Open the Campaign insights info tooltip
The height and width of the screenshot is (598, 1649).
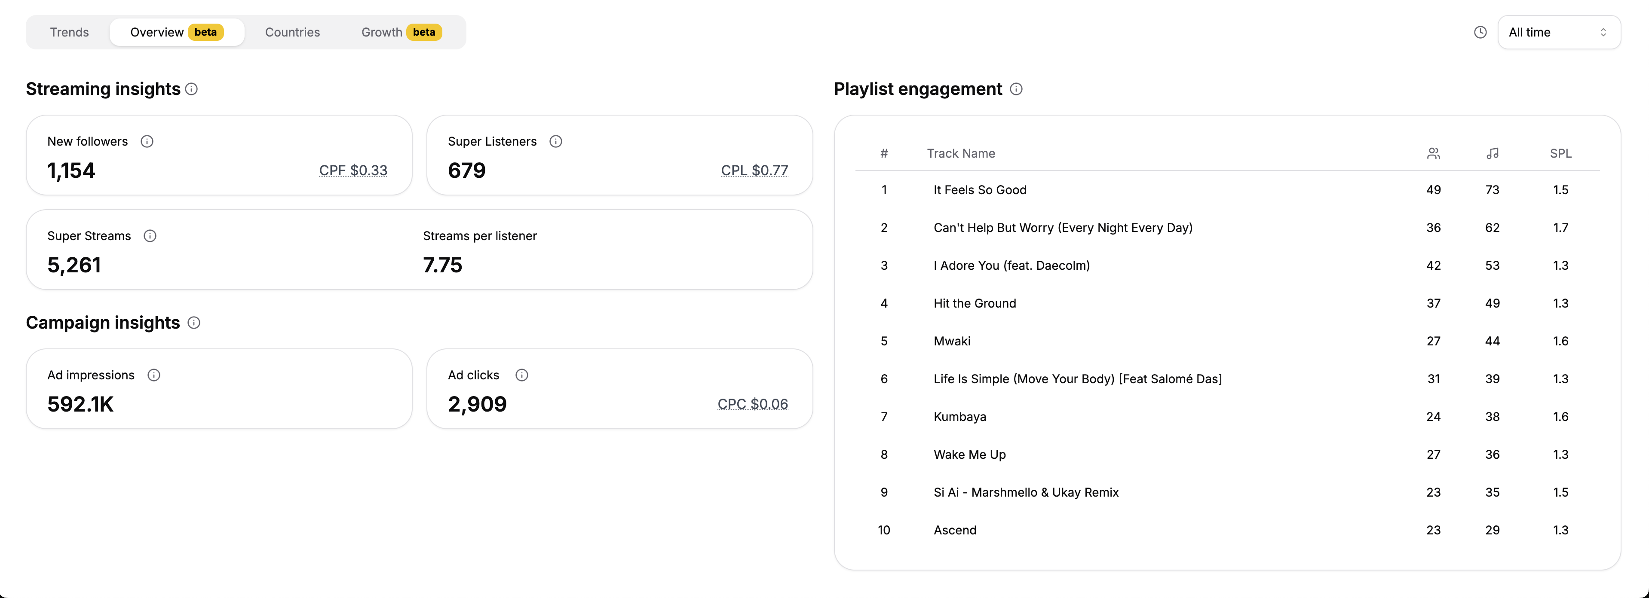click(x=193, y=323)
